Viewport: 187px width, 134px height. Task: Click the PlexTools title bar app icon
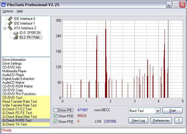pos(4,5)
